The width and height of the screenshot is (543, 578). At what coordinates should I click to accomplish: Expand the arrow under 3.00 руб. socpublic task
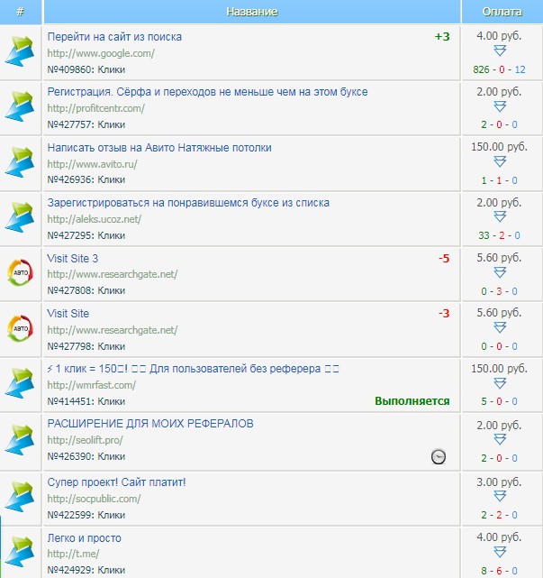(x=502, y=498)
